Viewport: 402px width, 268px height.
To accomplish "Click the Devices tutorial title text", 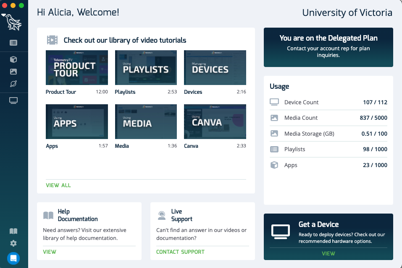I will pyautogui.click(x=193, y=92).
